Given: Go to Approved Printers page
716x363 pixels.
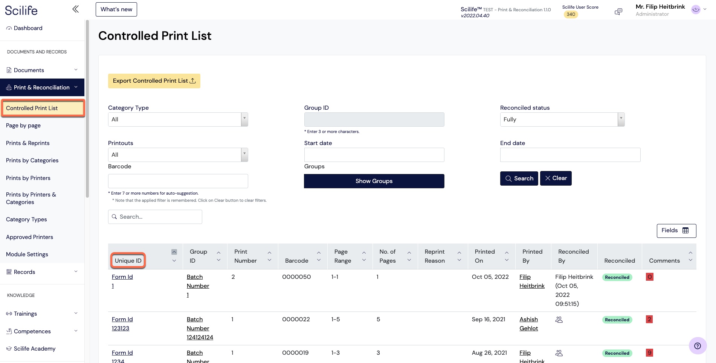Looking at the screenshot, I should tap(29, 237).
